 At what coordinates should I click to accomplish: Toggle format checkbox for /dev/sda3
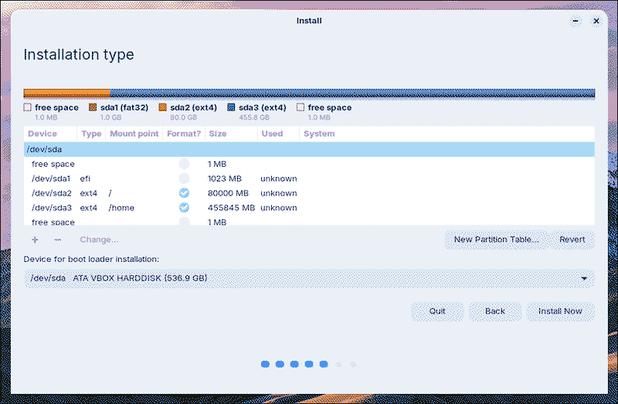(x=184, y=207)
